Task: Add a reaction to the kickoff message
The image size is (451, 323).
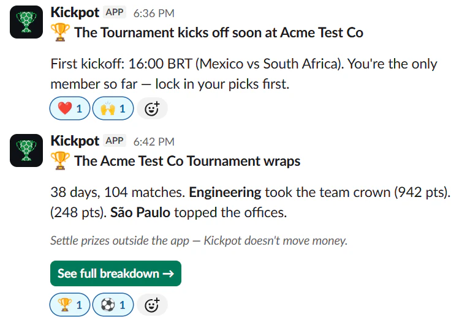Action: tap(152, 108)
